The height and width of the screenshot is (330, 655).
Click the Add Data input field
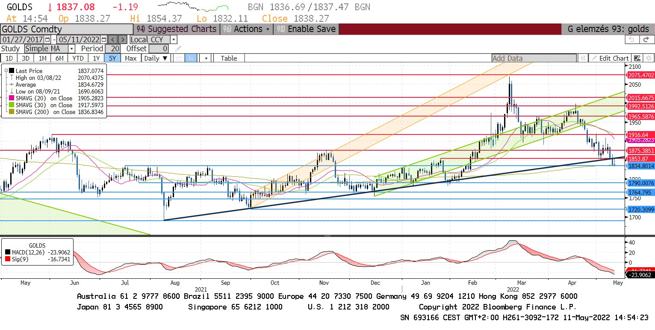pos(534,58)
